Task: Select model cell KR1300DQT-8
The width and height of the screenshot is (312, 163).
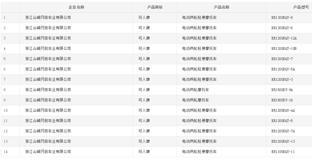Action: (282, 18)
